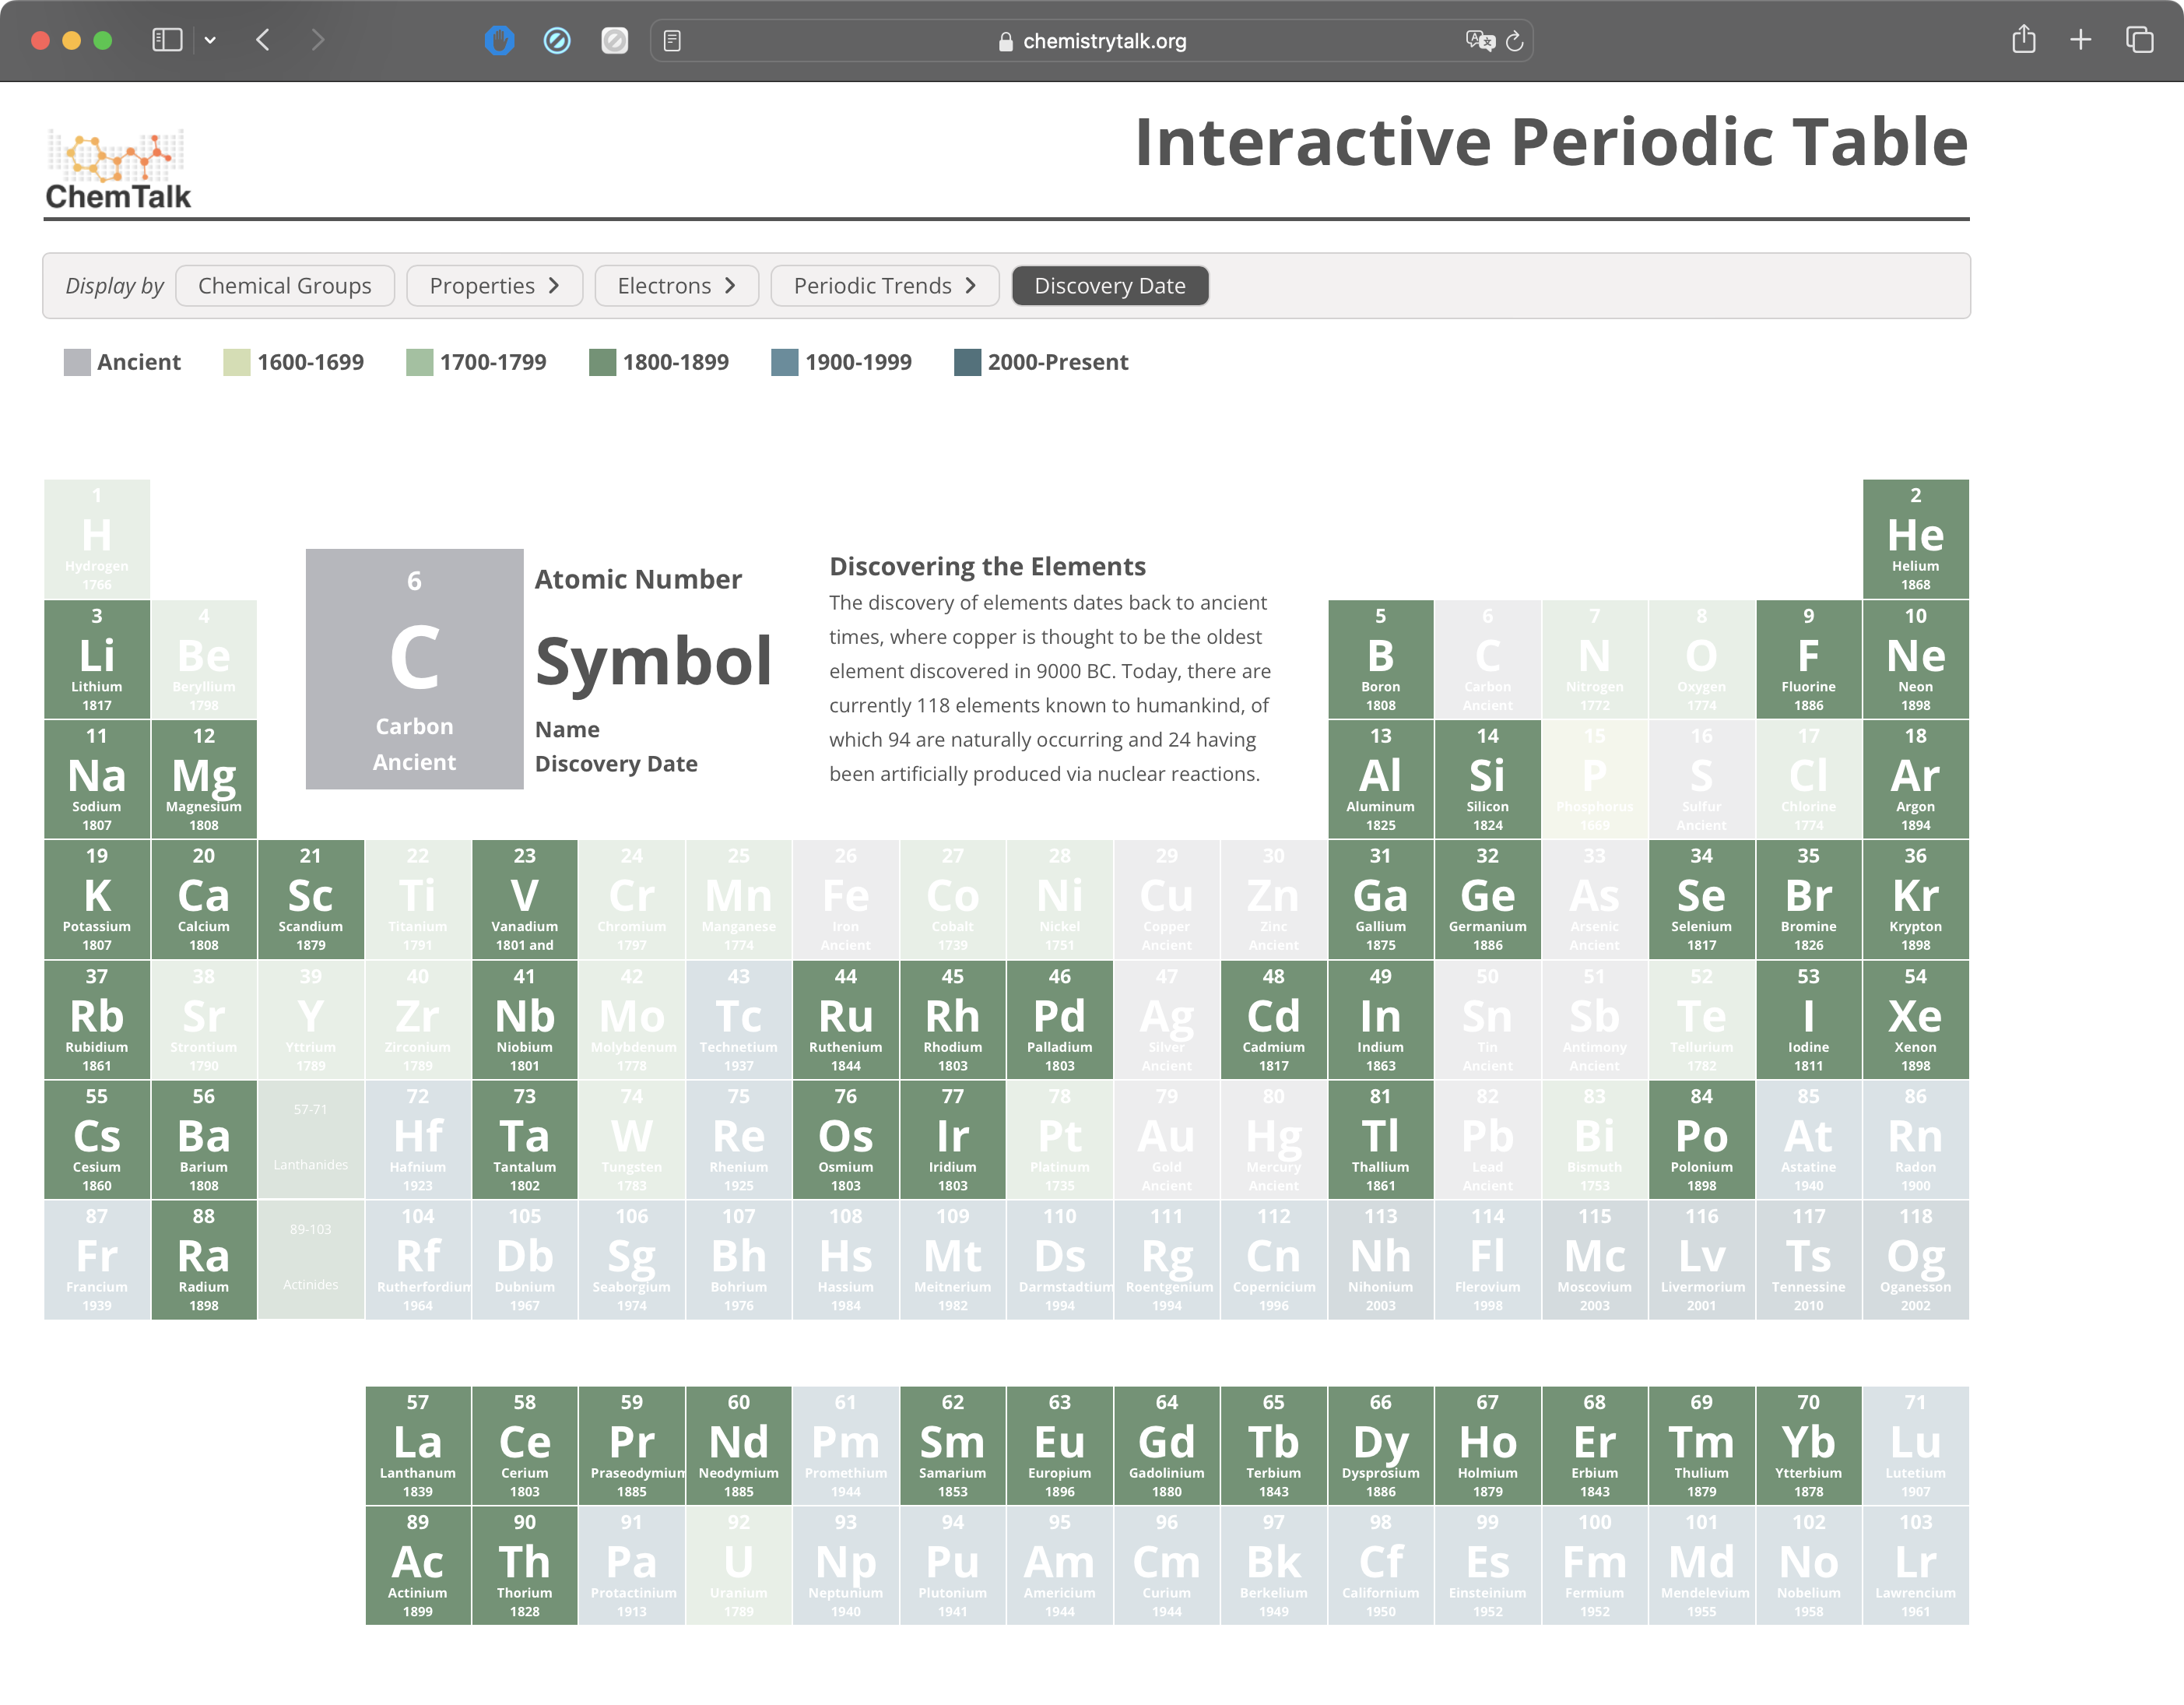Select the Vanadium element tile

[525, 899]
